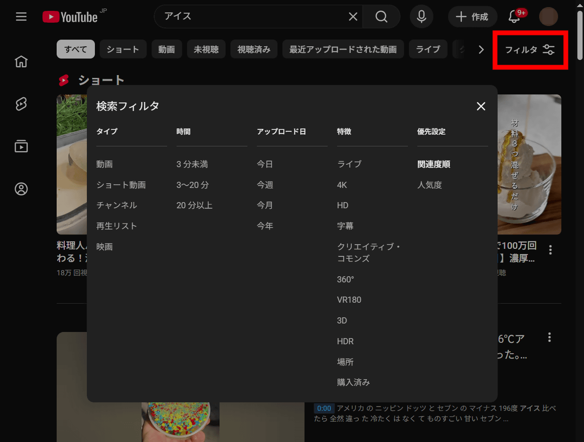Go to the YouTube home logo

pyautogui.click(x=70, y=17)
